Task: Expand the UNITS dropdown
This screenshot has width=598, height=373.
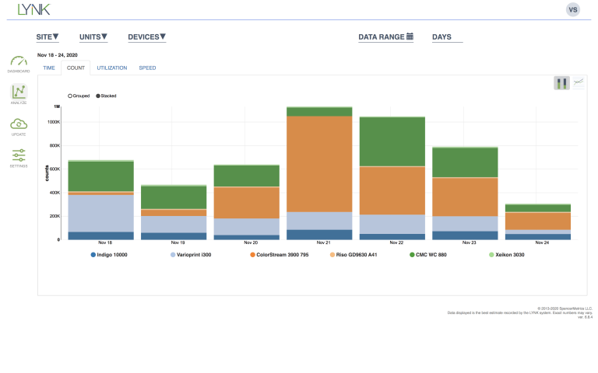Action: pos(93,37)
